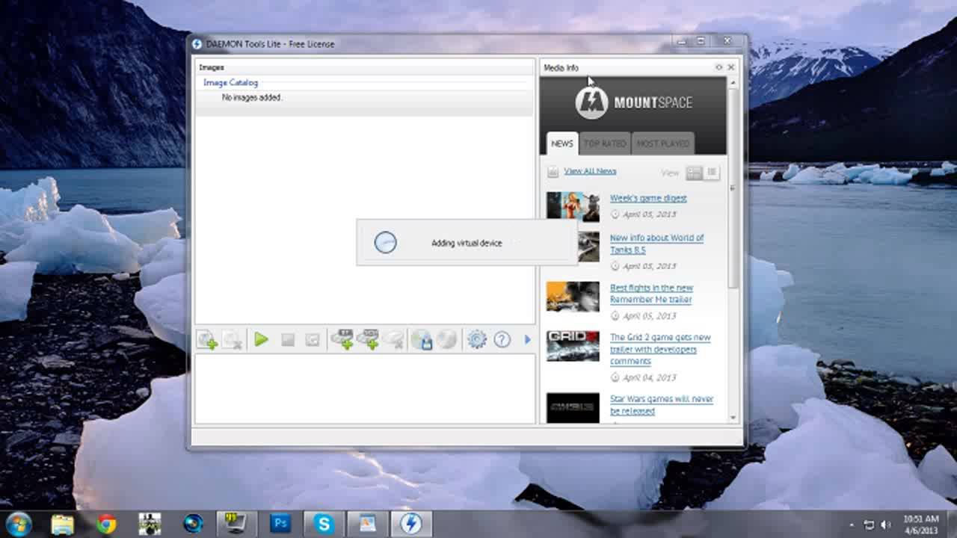Click the Unmount All Drives icon
The height and width of the screenshot is (538, 957).
click(313, 340)
